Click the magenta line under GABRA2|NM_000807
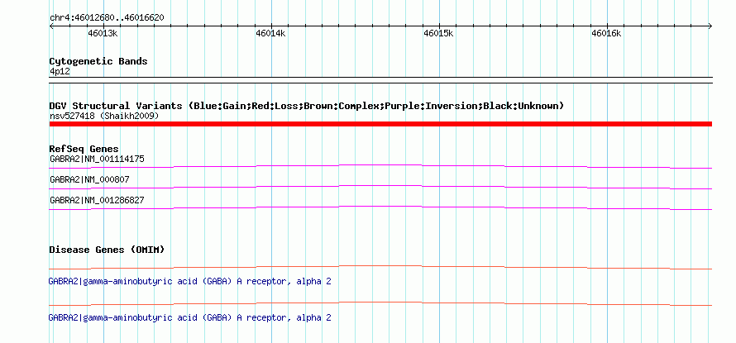This screenshot has height=343, width=736. 380,188
